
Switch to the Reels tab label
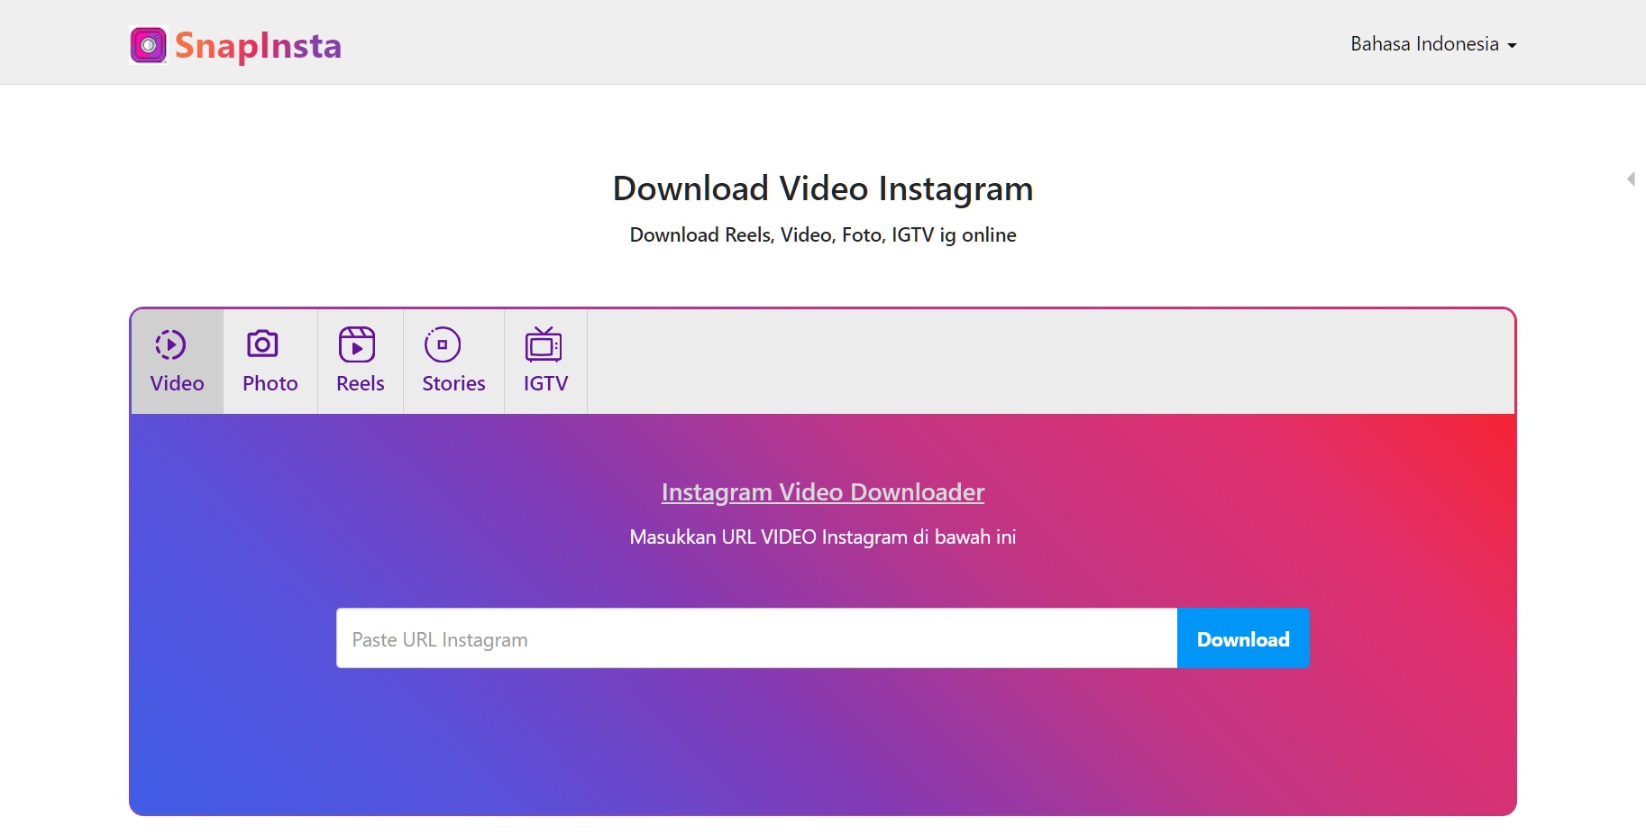(x=361, y=383)
